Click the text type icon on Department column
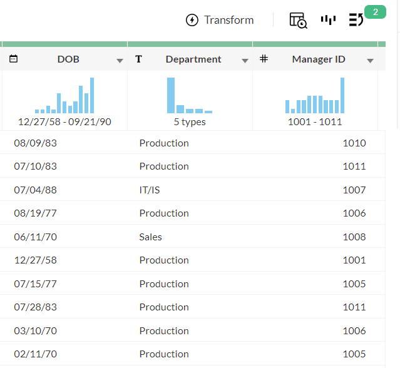Image resolution: width=400 pixels, height=368 pixels. (x=138, y=59)
